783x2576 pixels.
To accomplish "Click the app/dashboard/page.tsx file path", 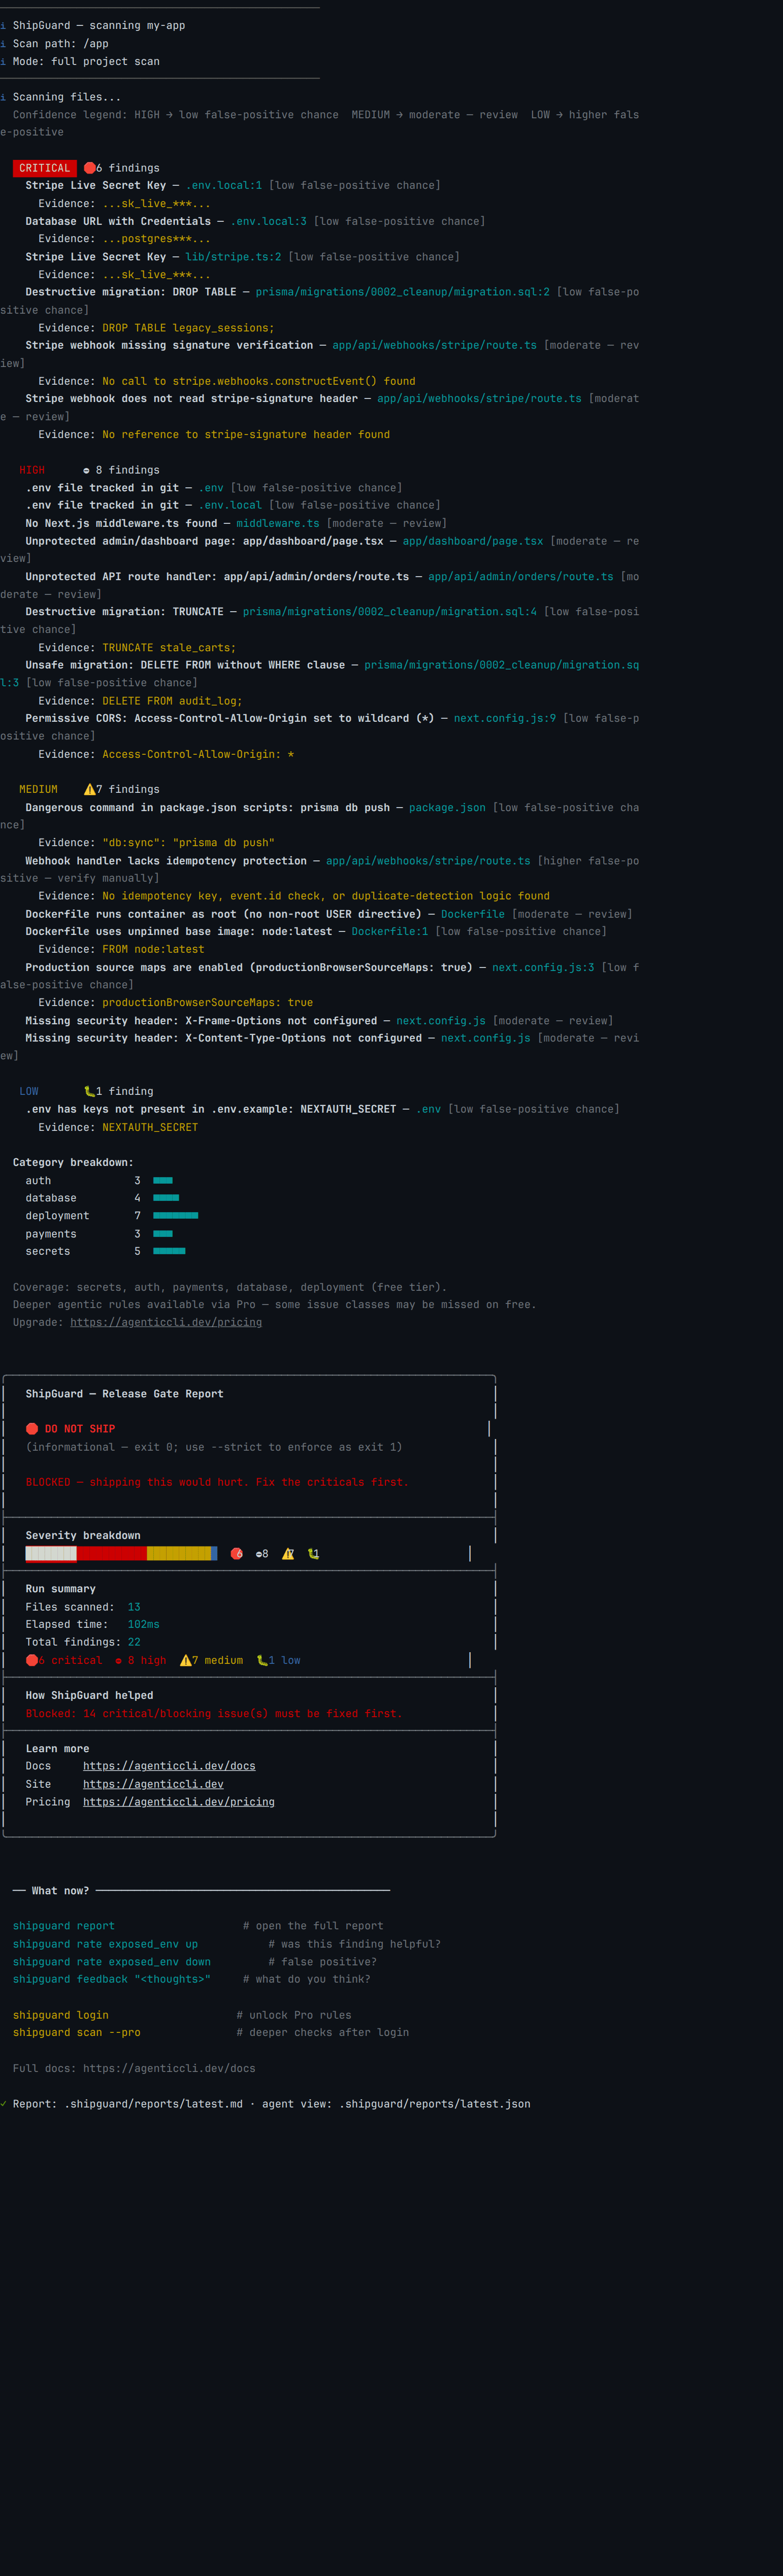I will (x=473, y=541).
